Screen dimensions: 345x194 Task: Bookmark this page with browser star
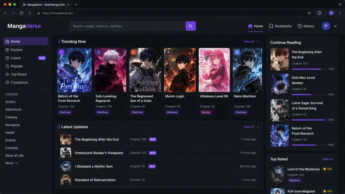(x=309, y=13)
